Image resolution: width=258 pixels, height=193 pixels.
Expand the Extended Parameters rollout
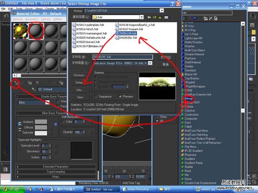(x=56, y=167)
